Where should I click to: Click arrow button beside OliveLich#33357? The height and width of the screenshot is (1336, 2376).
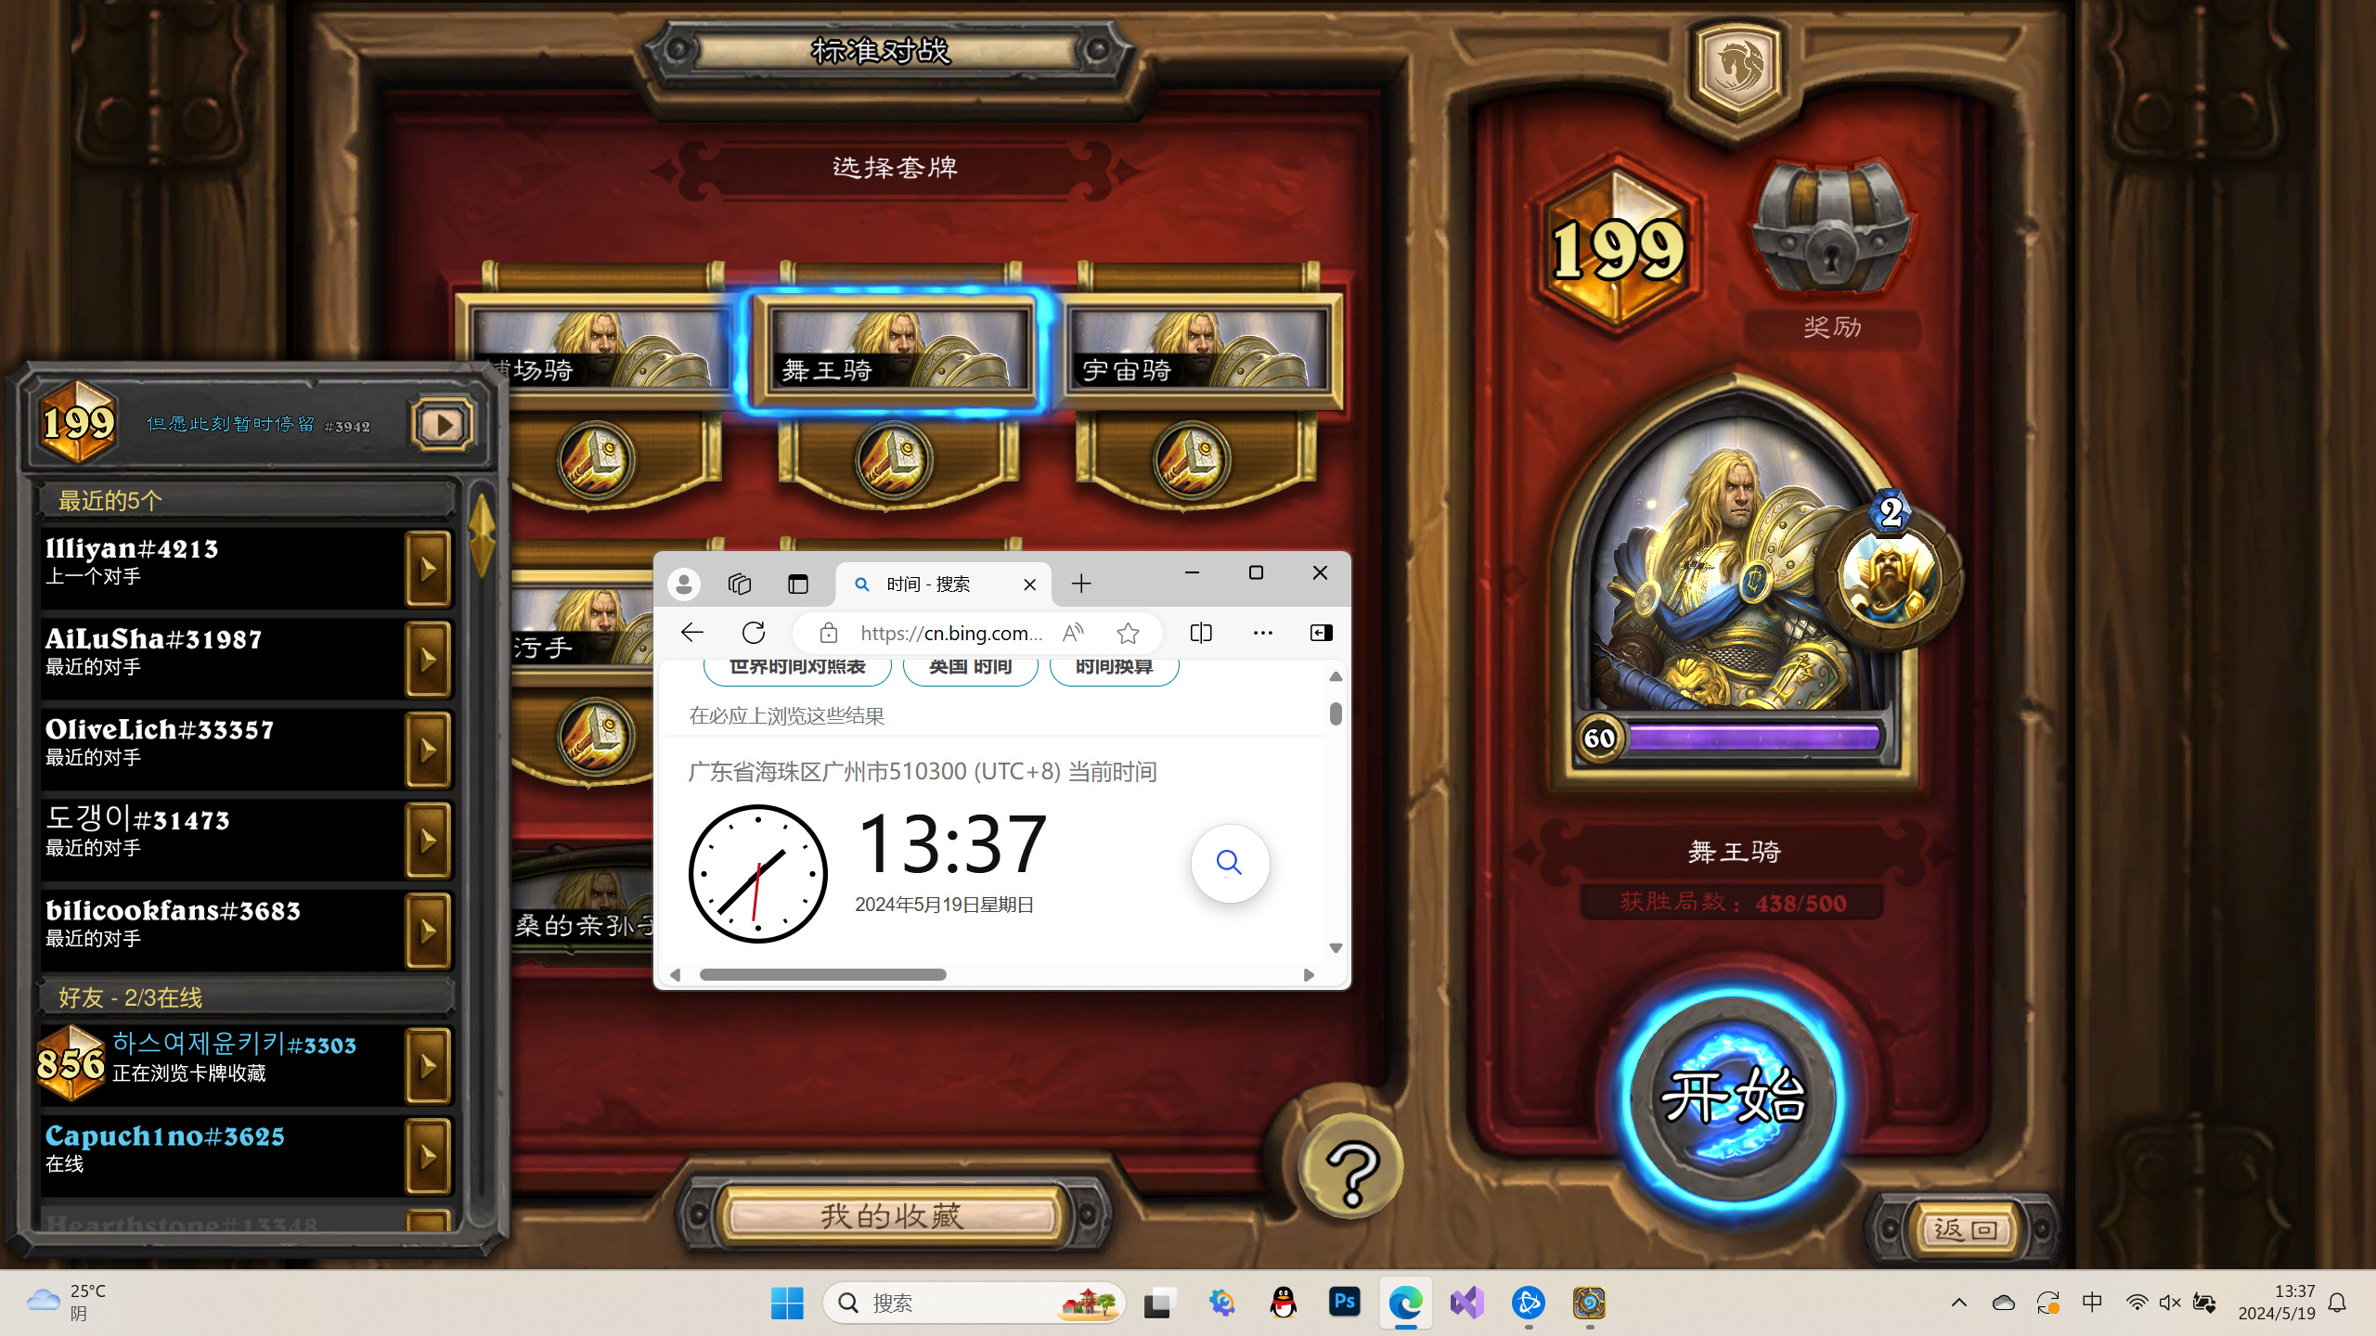point(428,749)
